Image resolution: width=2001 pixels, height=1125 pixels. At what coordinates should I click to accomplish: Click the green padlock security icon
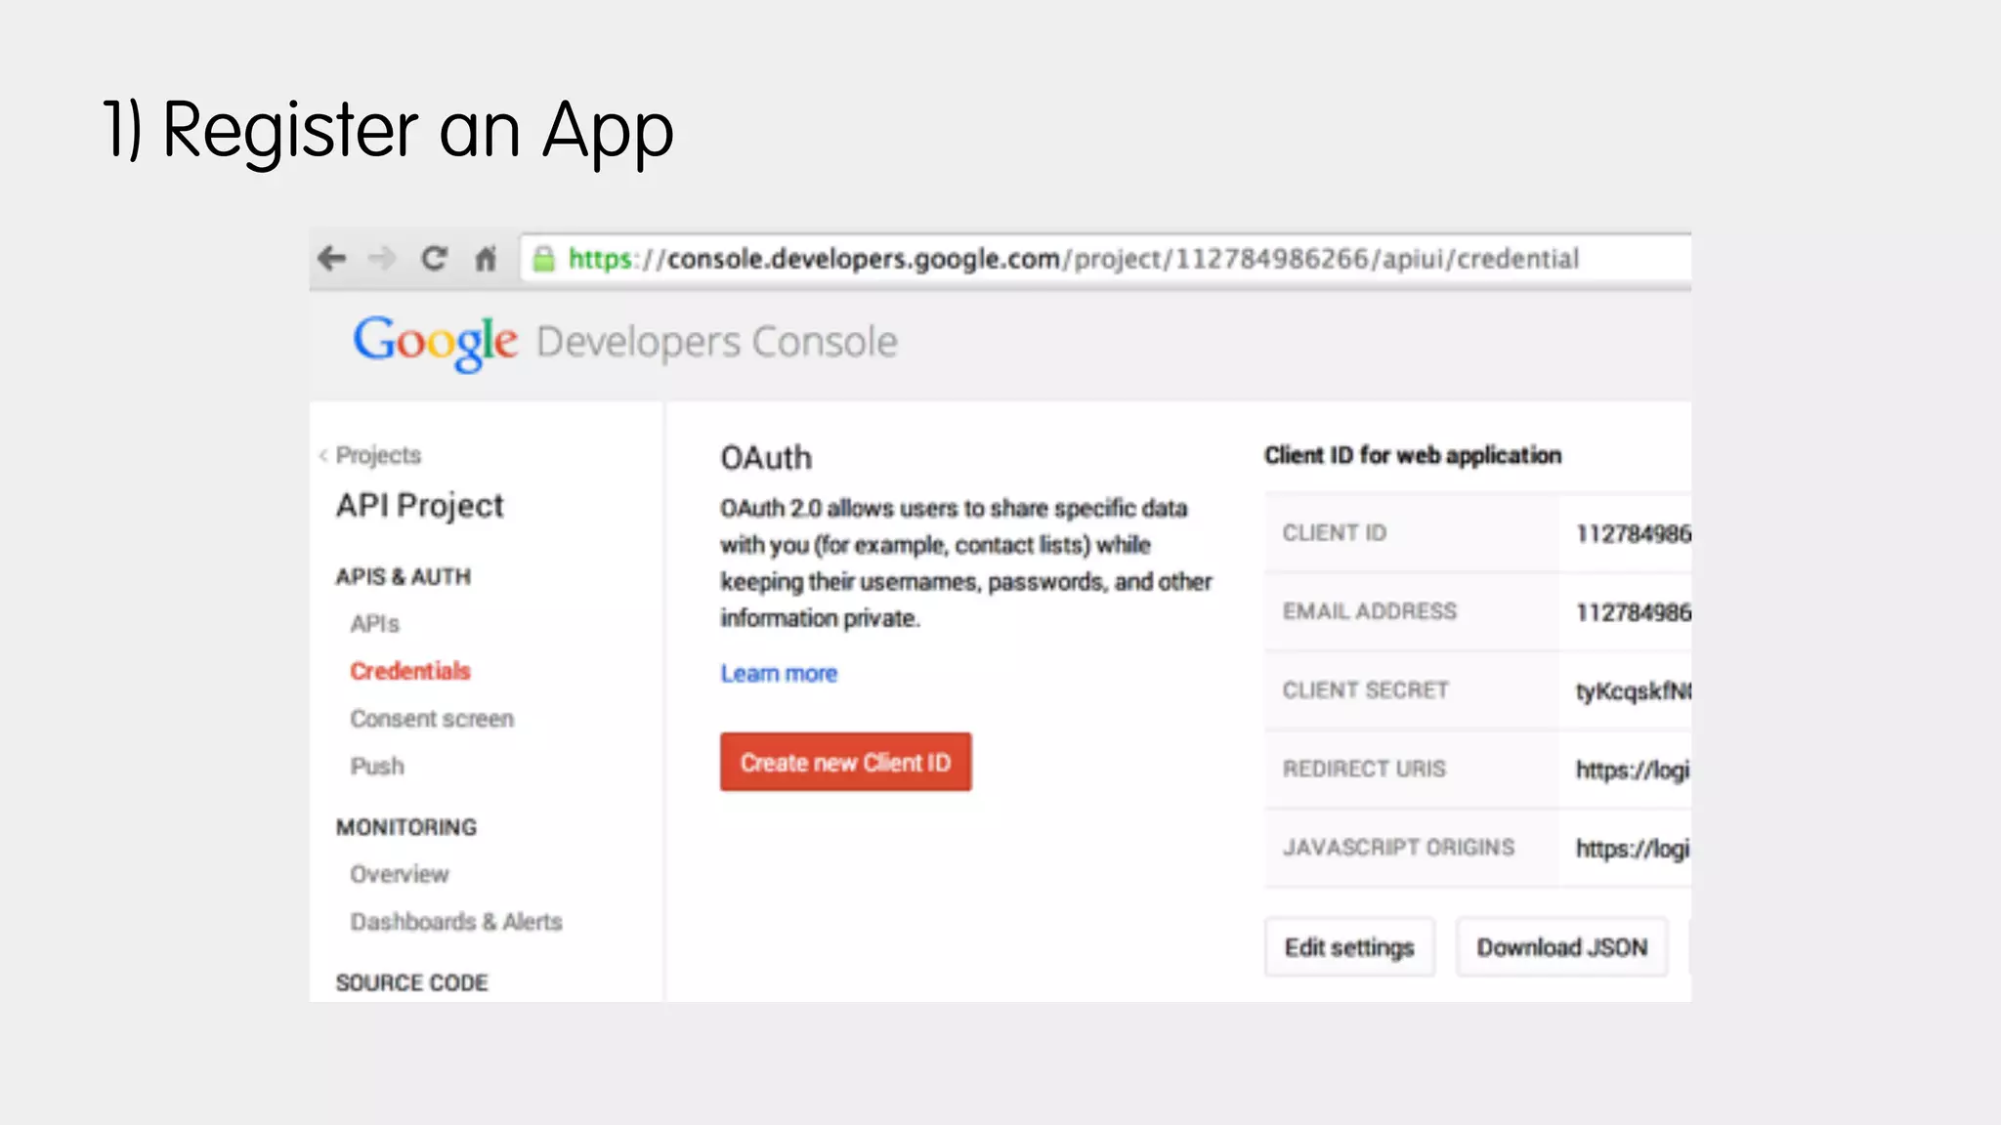coord(543,259)
